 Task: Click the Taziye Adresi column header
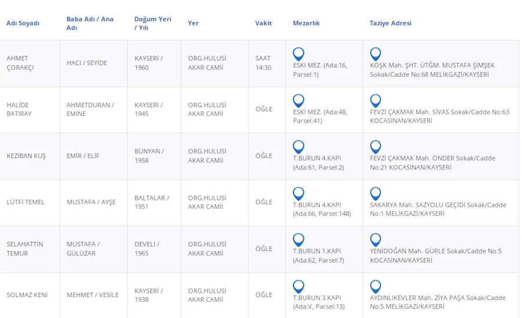(x=390, y=23)
